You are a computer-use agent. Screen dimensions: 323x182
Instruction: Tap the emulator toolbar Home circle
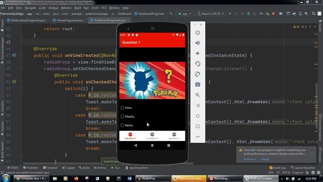pos(197,116)
